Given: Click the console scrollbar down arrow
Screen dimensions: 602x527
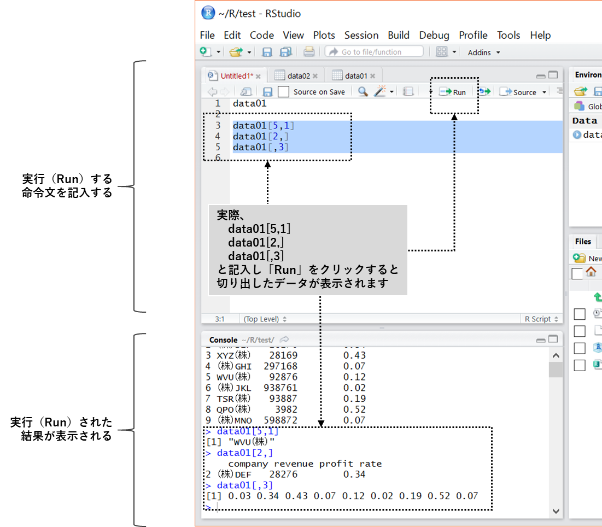Looking at the screenshot, I should pyautogui.click(x=556, y=511).
